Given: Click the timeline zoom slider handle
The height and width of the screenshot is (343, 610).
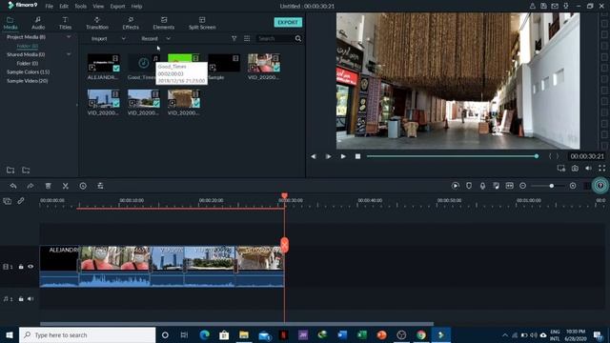Looking at the screenshot, I should [552, 186].
